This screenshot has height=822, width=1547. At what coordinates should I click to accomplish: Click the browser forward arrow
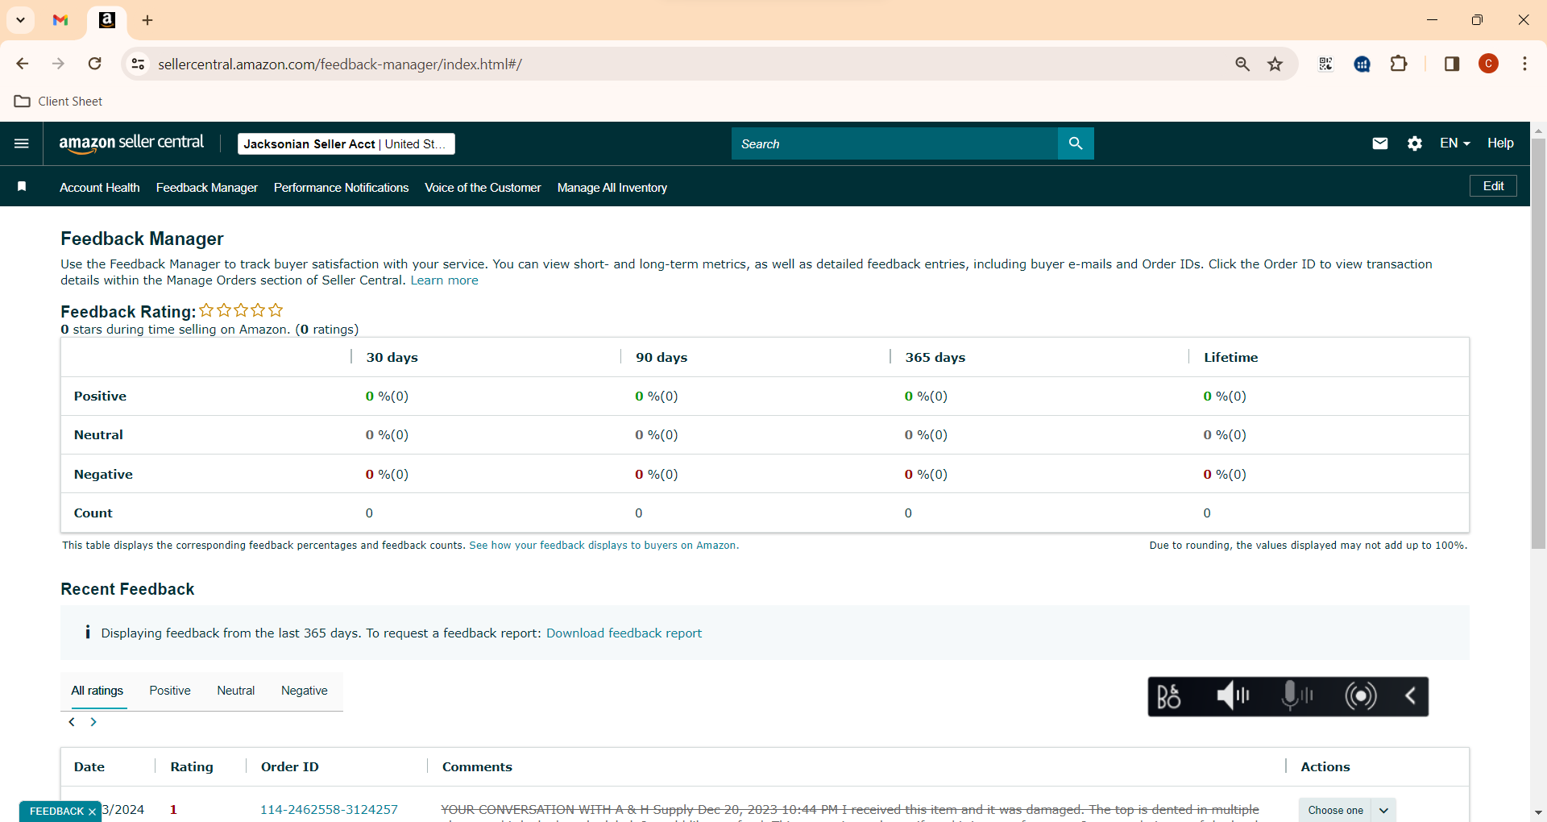(x=58, y=64)
